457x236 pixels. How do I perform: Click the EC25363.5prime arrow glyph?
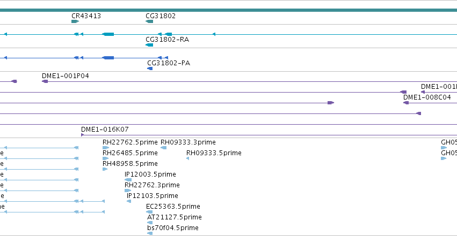pos(149,212)
